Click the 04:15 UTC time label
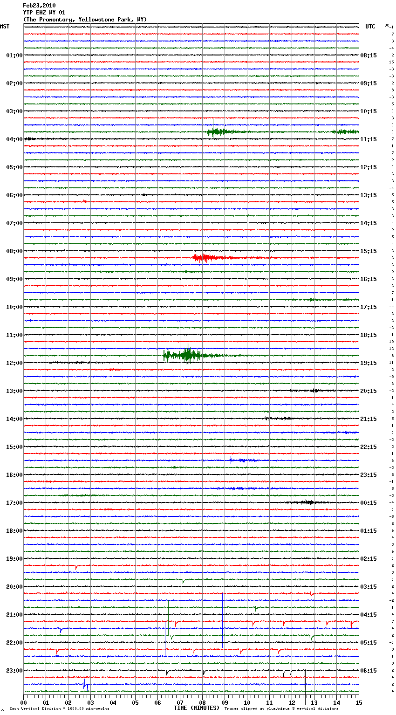396x715 pixels. 369,615
